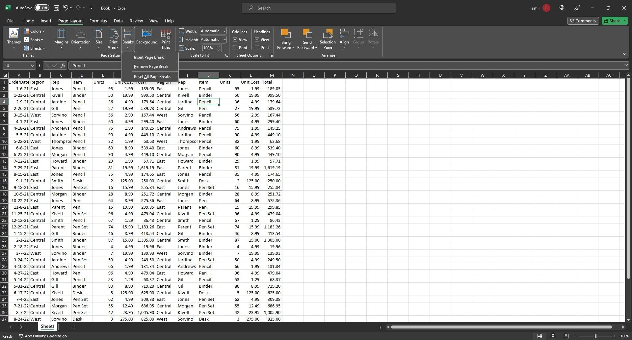Click the Share button
Image resolution: width=632 pixels, height=340 pixels.
point(615,21)
